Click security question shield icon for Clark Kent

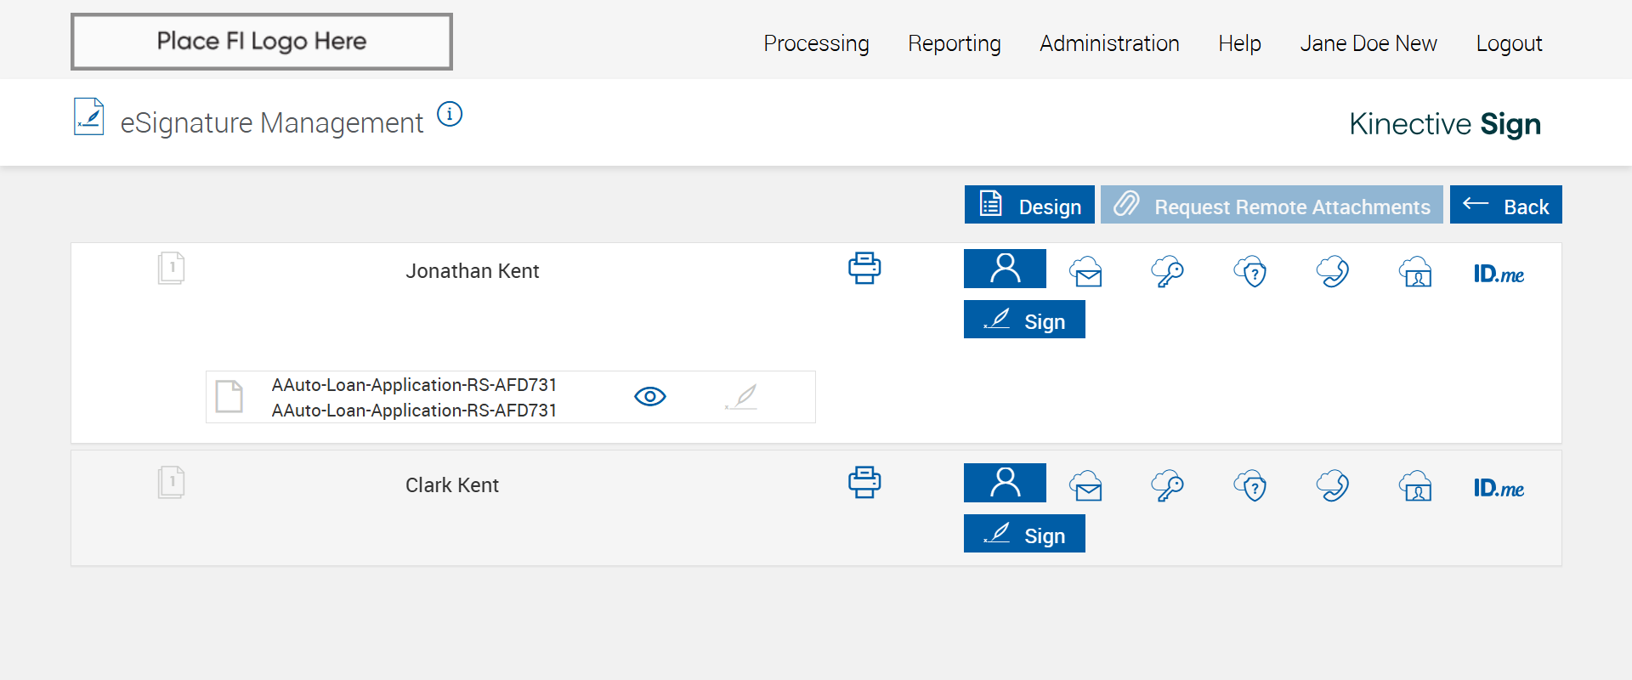[1250, 486]
